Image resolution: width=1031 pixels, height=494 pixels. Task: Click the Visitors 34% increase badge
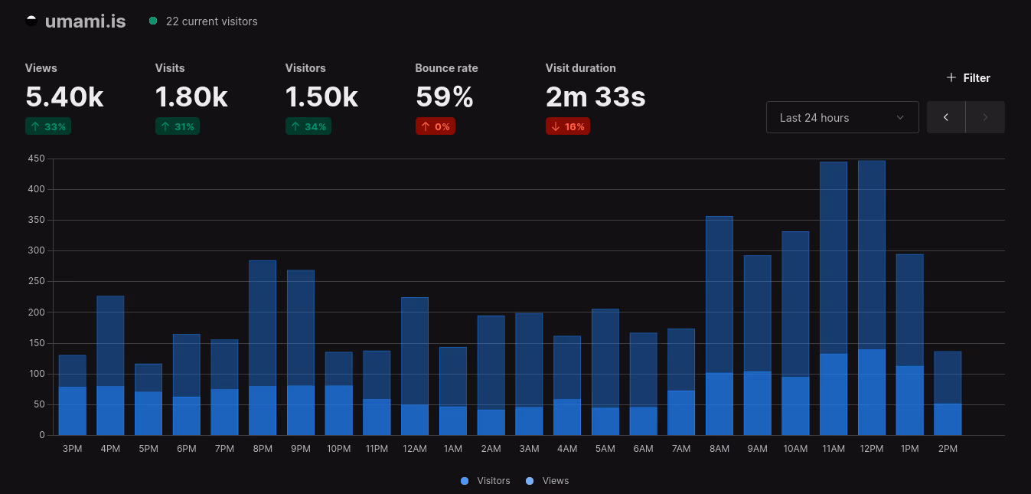pos(308,126)
